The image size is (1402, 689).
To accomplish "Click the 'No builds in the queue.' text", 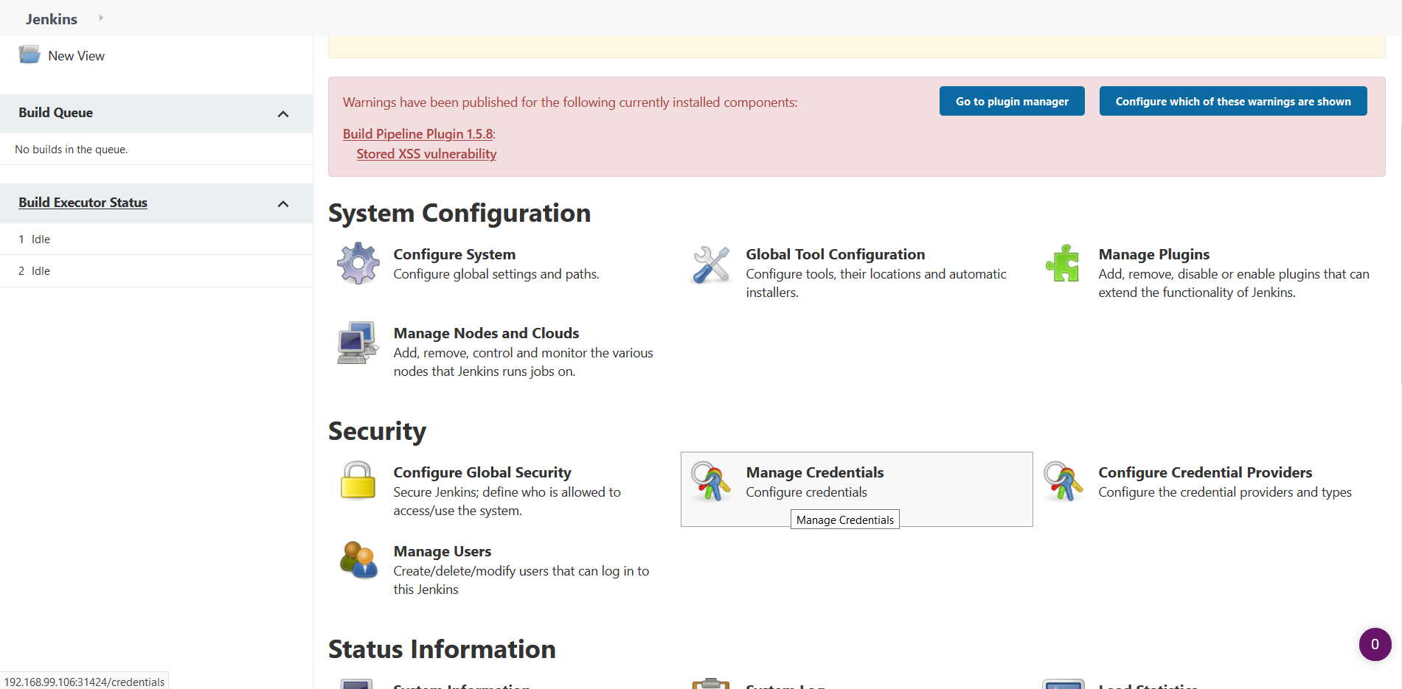I will (x=72, y=150).
